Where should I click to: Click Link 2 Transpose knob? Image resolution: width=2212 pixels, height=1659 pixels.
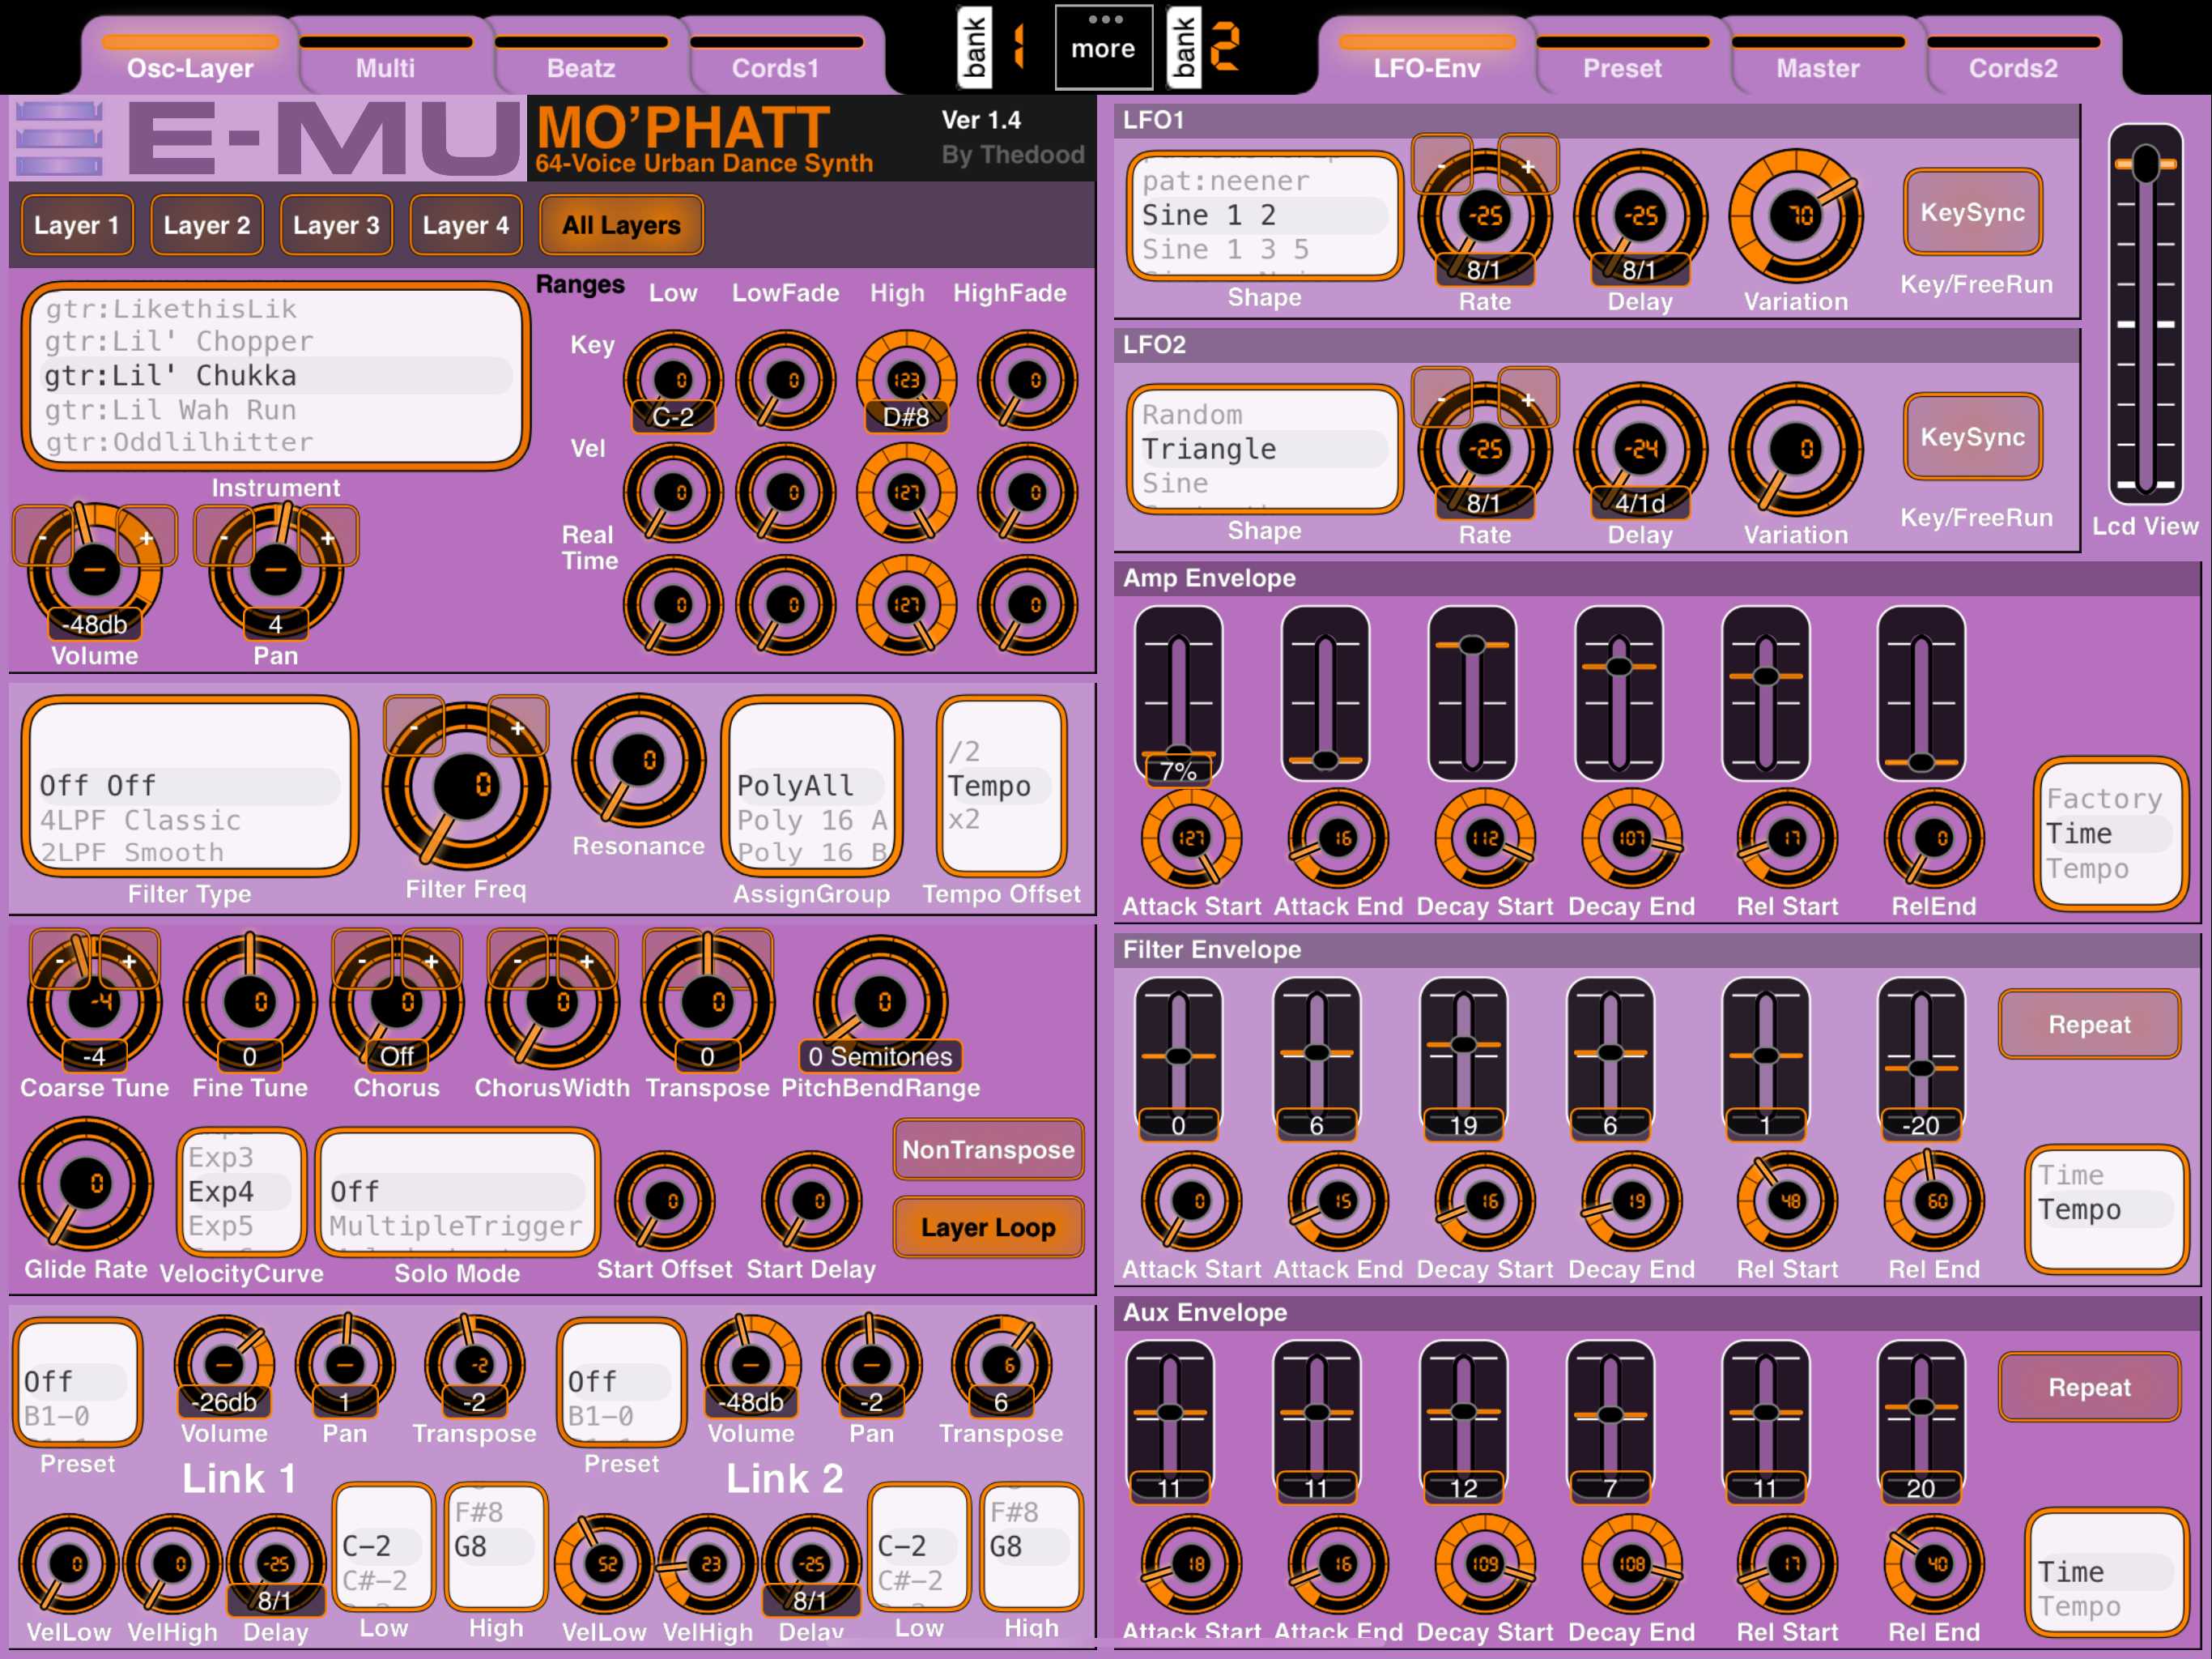point(1001,1364)
